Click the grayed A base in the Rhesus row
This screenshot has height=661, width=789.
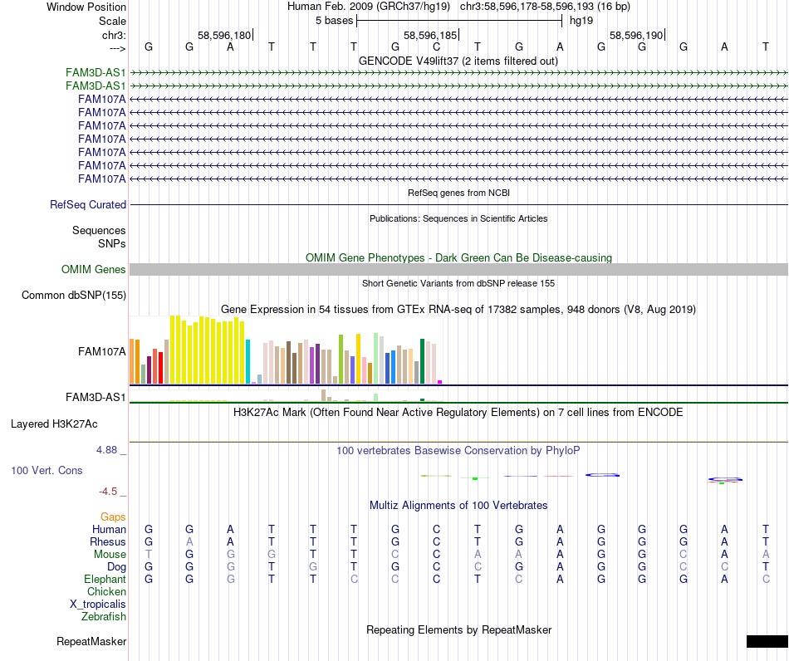(x=189, y=541)
